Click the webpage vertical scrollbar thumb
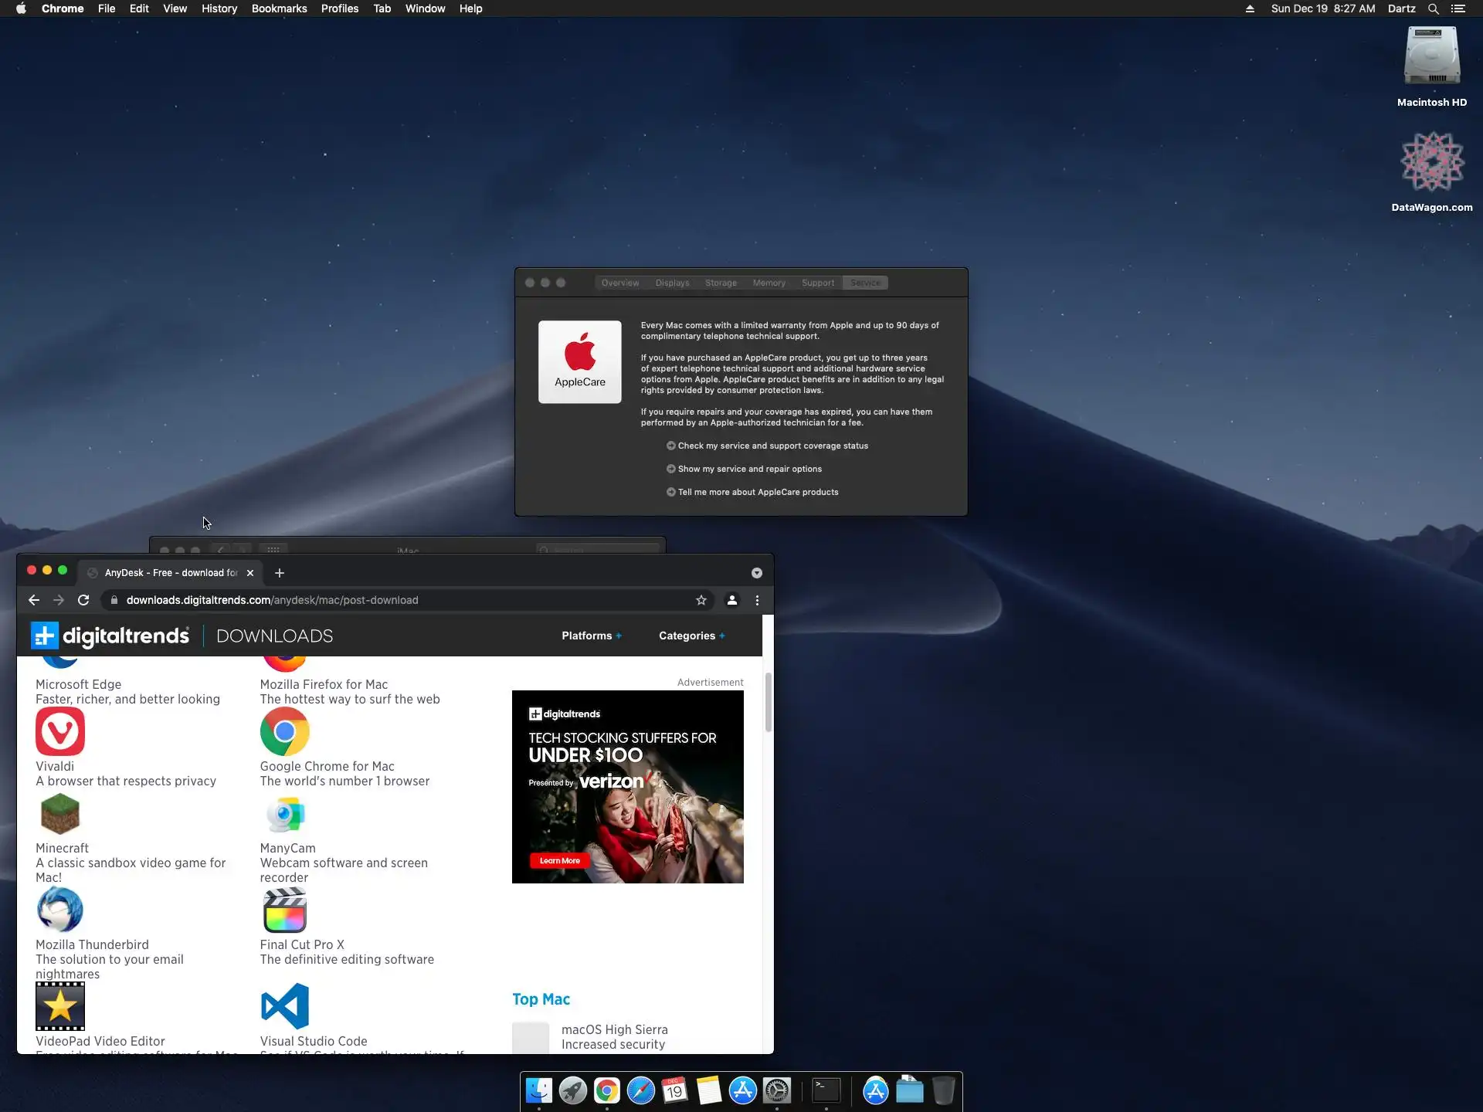 [768, 701]
